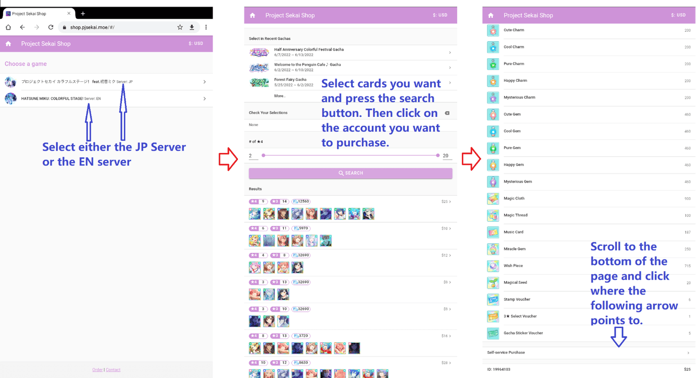Screen dimensions: 696x378
Task: Open the browser three-dot menu
Action: 206,27
